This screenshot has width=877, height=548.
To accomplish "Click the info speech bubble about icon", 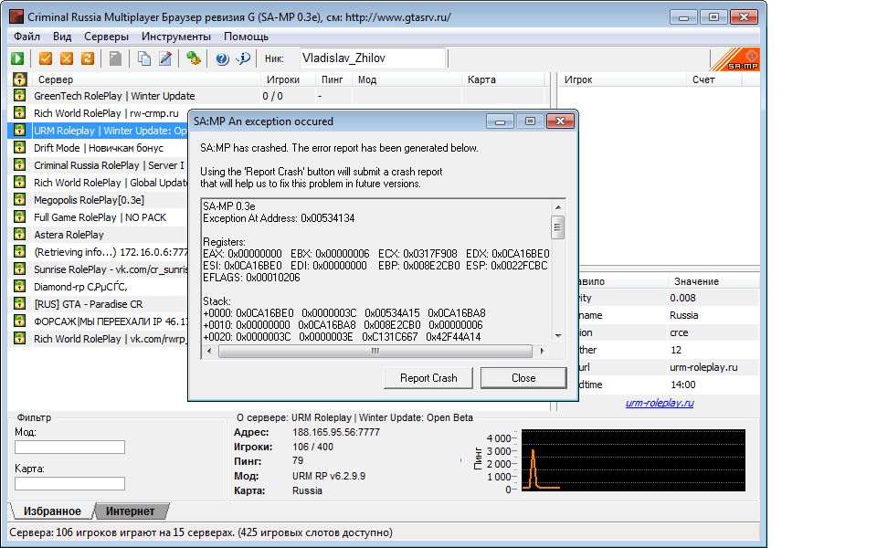I will pos(243,58).
